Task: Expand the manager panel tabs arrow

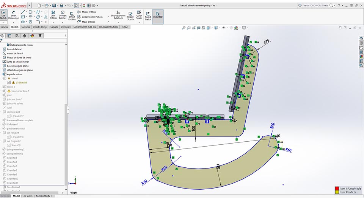Action: pos(66,36)
